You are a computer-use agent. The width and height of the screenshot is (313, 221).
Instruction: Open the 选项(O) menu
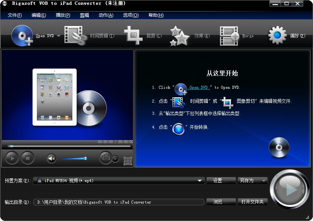coord(131,15)
